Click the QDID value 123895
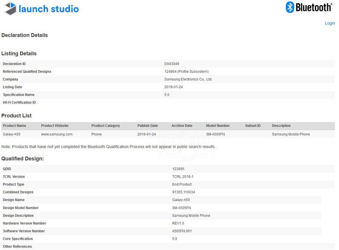This screenshot has width=339, height=250. tap(179, 169)
